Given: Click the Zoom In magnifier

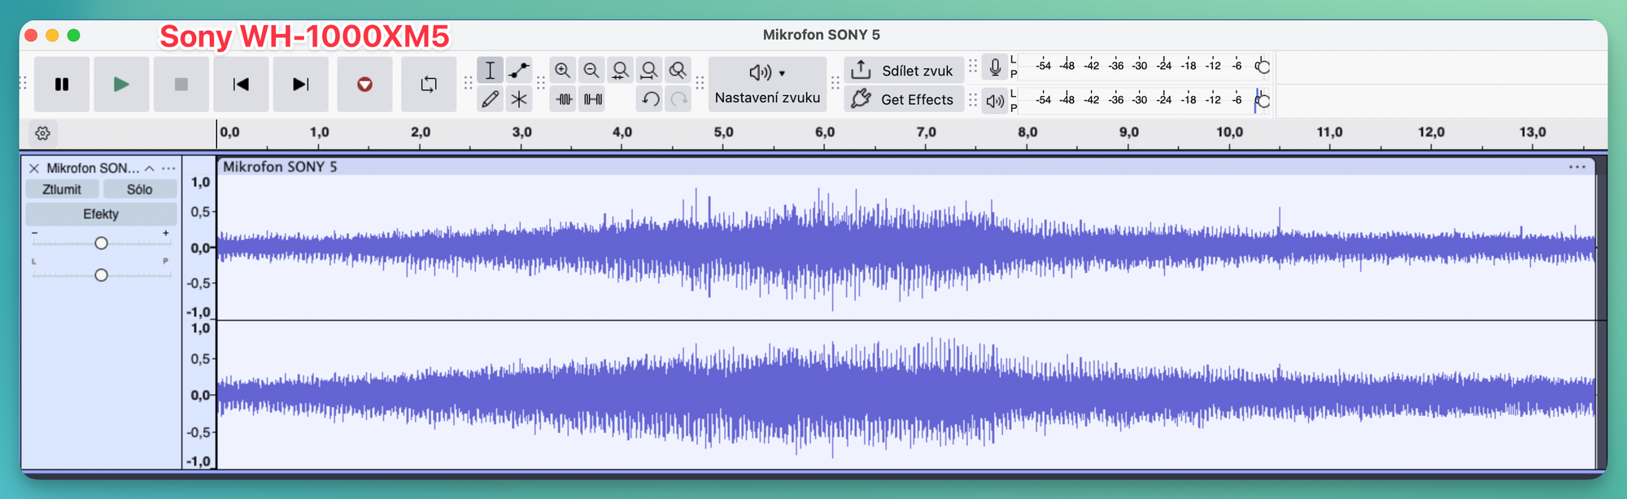Looking at the screenshot, I should (562, 71).
